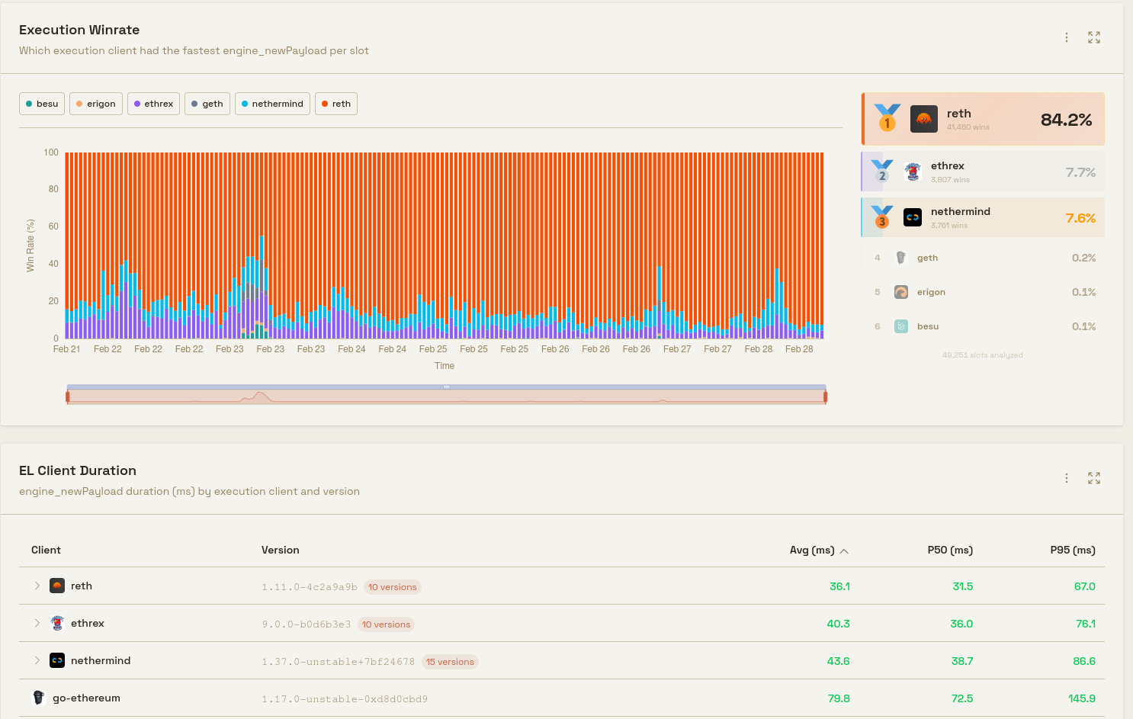Click the ethrex logo in leaderboard
This screenshot has width=1133, height=719.
912,172
